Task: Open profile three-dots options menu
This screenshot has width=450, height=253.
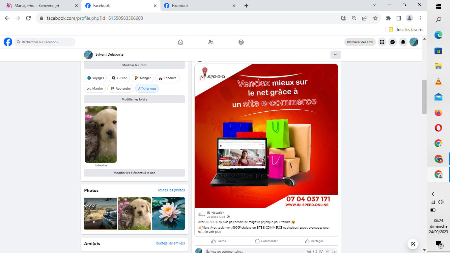Action: pyautogui.click(x=335, y=55)
